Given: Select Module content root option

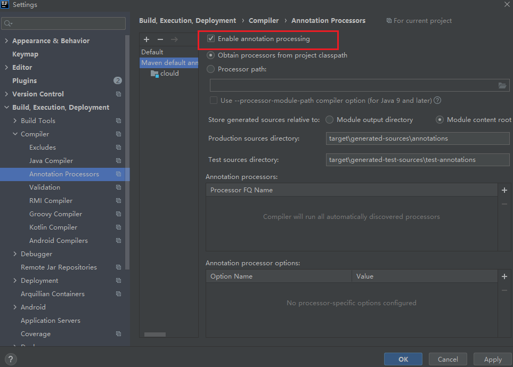Looking at the screenshot, I should 439,120.
